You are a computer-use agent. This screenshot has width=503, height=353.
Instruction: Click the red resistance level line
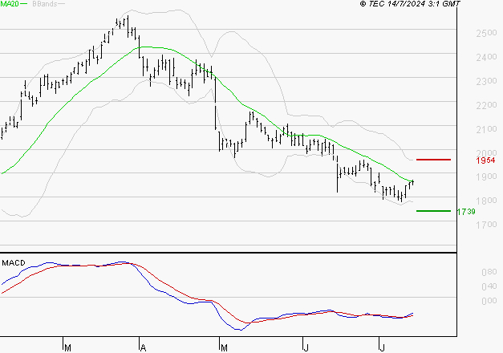click(433, 160)
